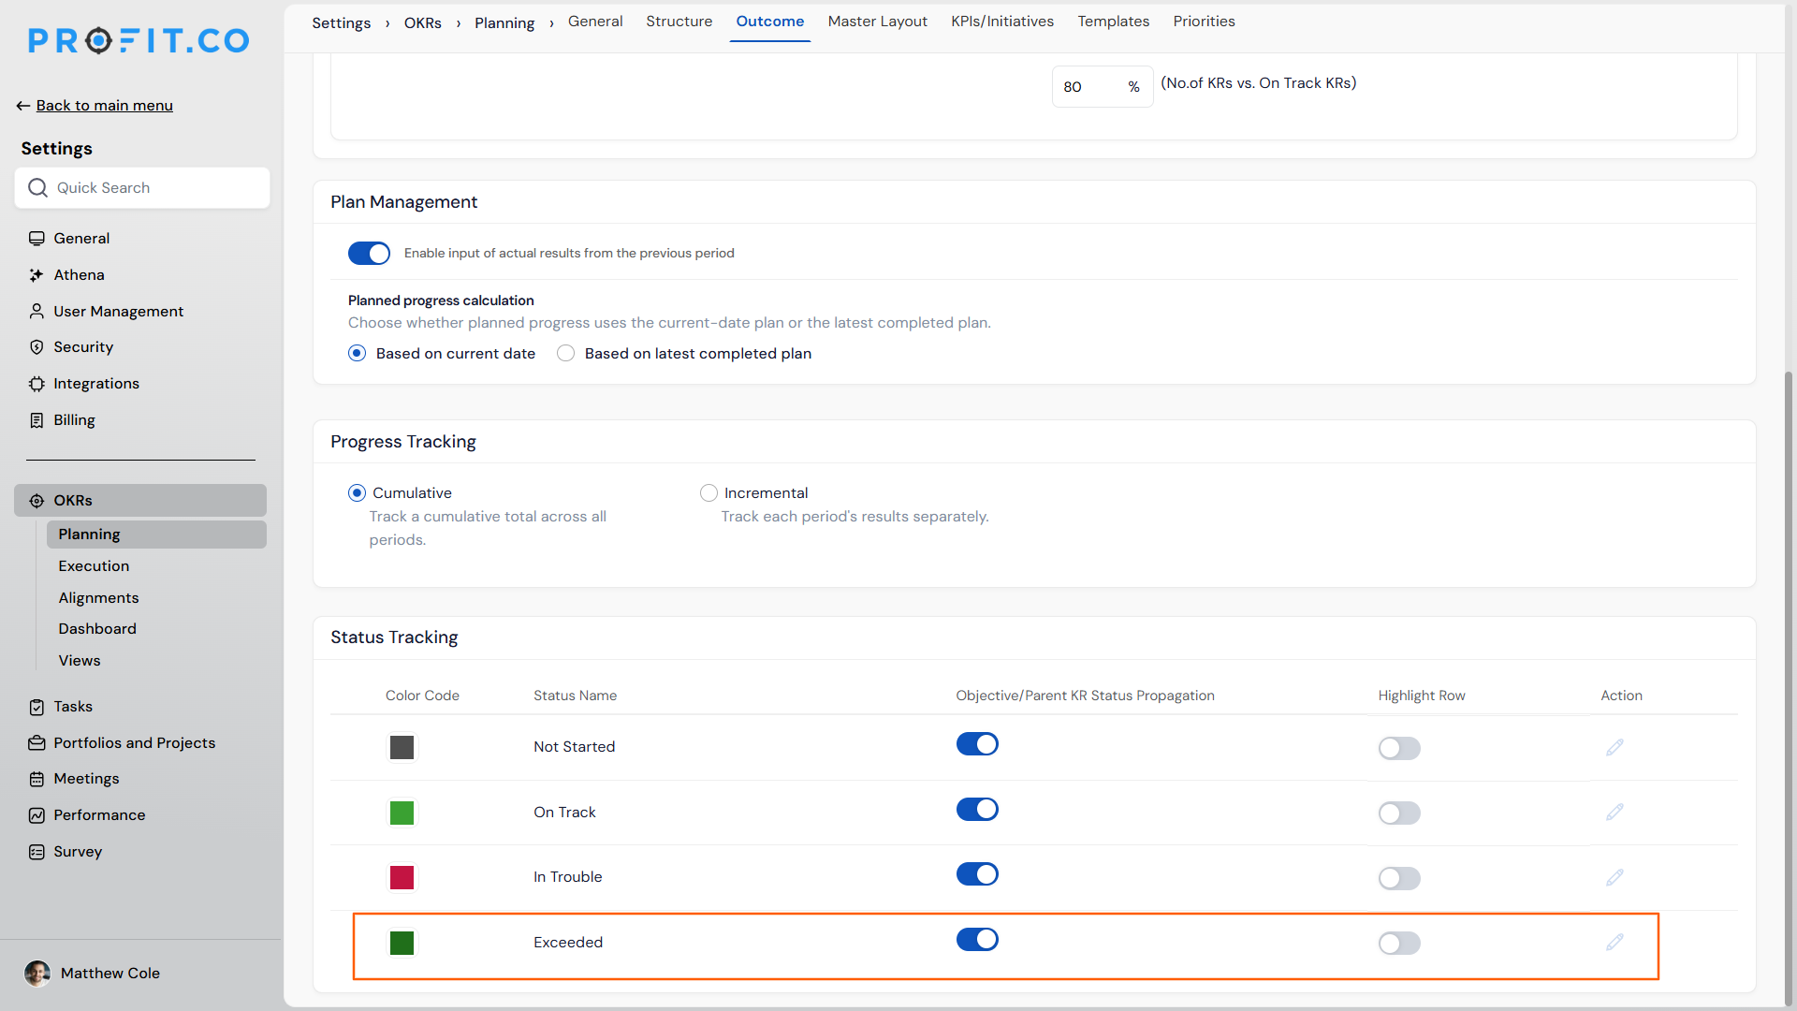Open Dashboard under OKRs
Image resolution: width=1797 pixels, height=1011 pixels.
coord(97,629)
